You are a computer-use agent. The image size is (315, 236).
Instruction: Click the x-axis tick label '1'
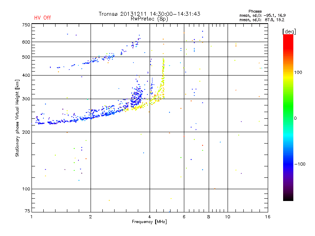[31, 217]
